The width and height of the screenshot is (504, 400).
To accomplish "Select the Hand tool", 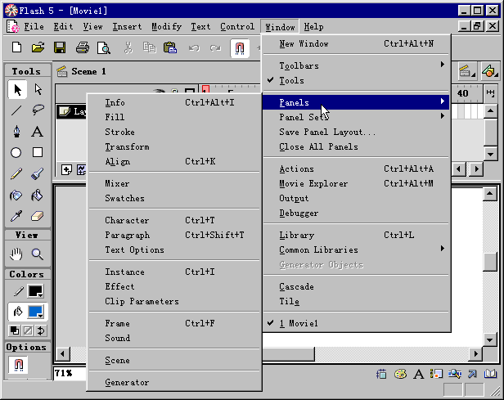I will point(16,254).
